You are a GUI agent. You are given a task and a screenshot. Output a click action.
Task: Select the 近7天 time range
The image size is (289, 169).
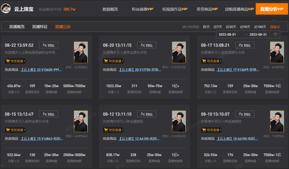tap(218, 27)
